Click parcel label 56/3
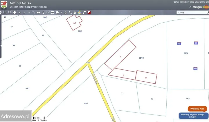This screenshot has width=209, height=122. (45, 17)
